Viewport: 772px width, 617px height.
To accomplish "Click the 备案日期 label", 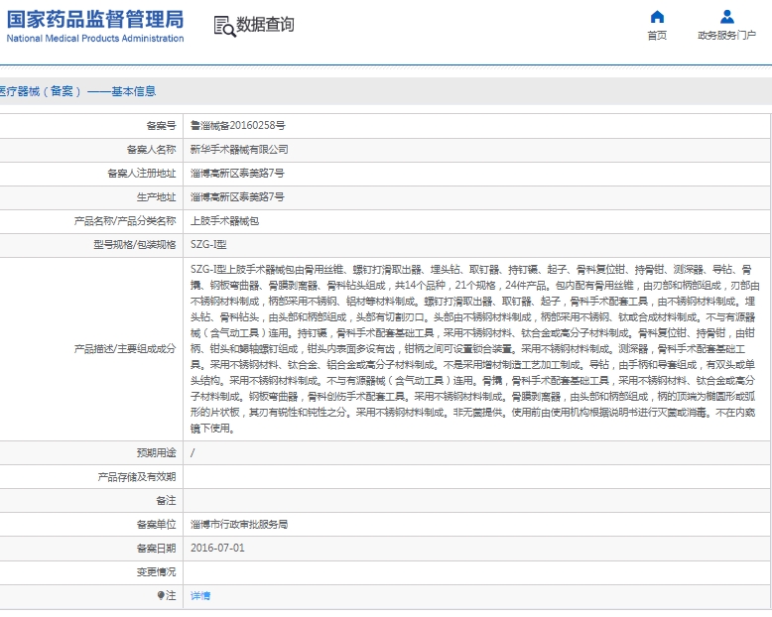I will 156,548.
